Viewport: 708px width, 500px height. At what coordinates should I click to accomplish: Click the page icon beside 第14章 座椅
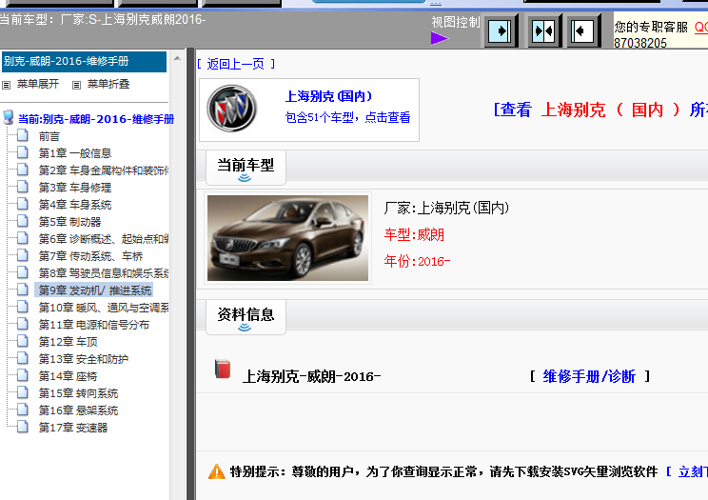pos(23,375)
